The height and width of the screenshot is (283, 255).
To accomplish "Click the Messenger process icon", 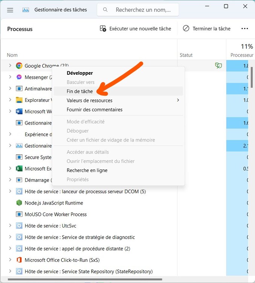I will coord(19,77).
